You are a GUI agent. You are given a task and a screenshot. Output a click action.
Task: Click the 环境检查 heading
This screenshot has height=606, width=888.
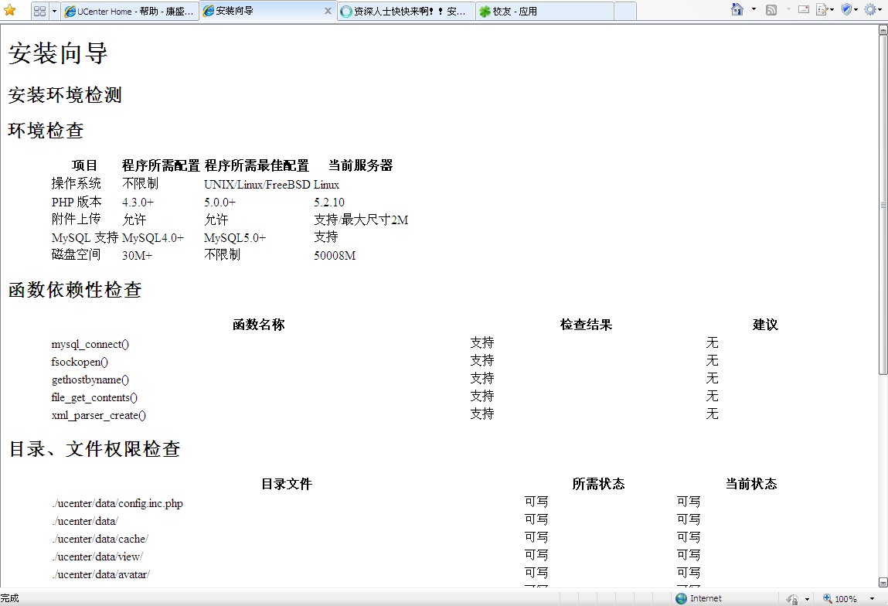46,131
